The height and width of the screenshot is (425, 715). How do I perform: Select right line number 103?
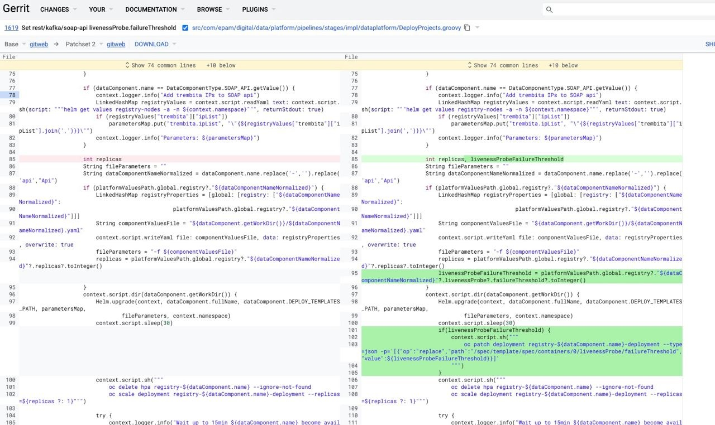tap(352, 344)
